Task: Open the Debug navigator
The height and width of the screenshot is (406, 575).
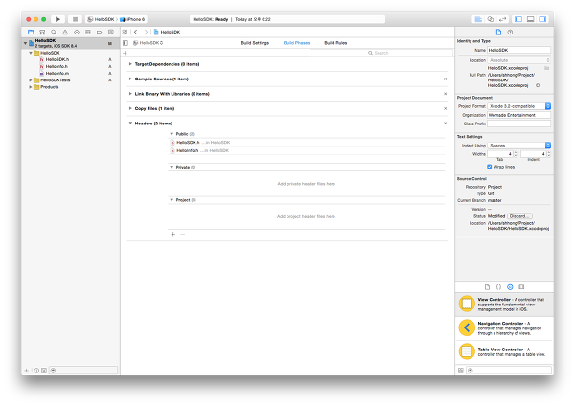Action: [87, 33]
